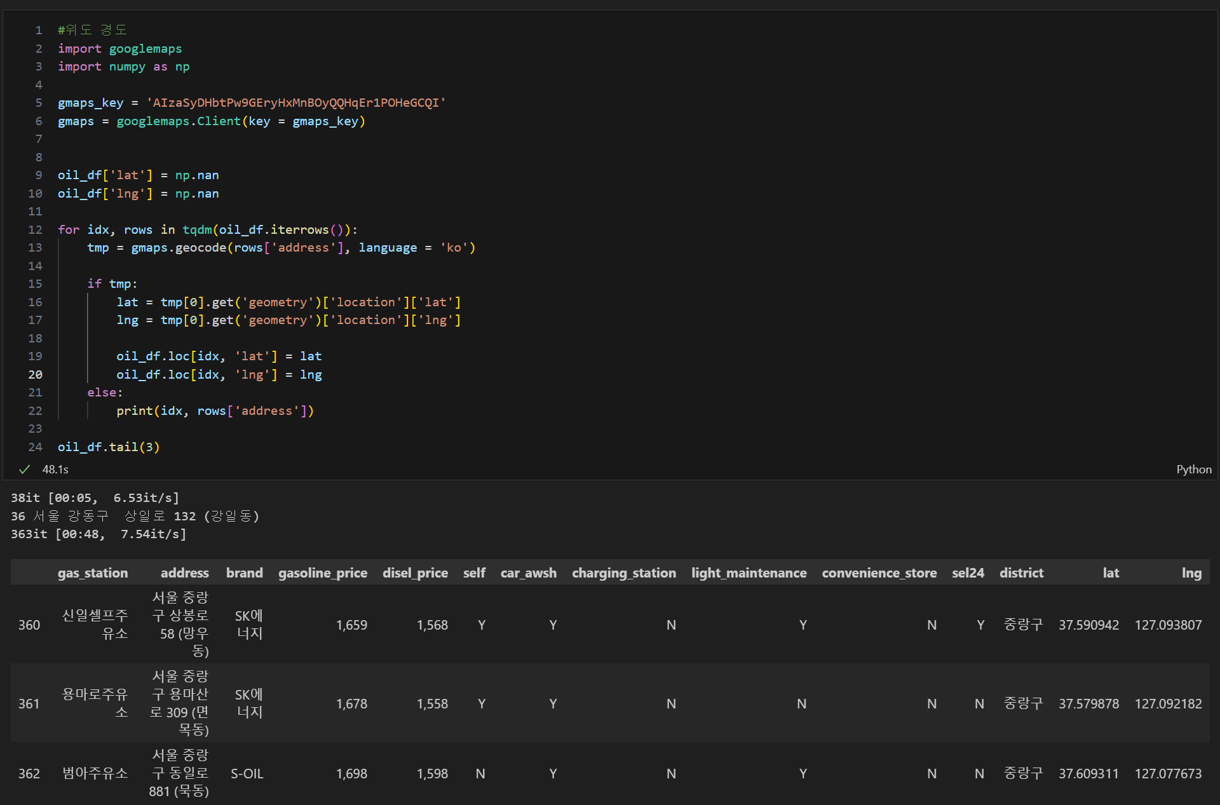This screenshot has width=1220, height=805.
Task: Click the S-OIL brand cell in row 362
Action: 247,774
